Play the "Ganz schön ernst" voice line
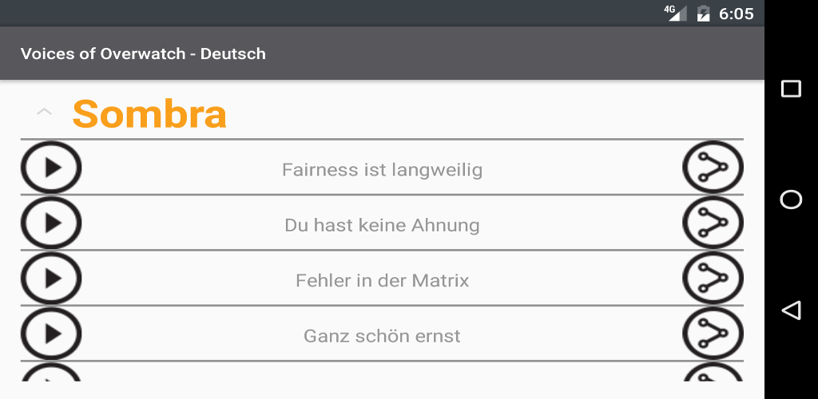Screen dimensions: 818x399 click(x=51, y=334)
